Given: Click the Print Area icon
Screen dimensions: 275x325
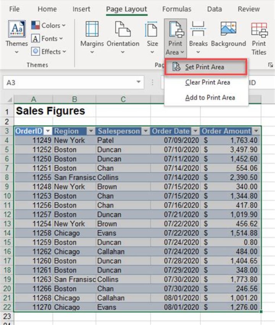Looking at the screenshot, I should pyautogui.click(x=175, y=29).
